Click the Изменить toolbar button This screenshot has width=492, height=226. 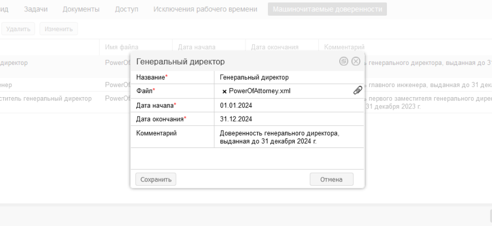pyautogui.click(x=58, y=28)
